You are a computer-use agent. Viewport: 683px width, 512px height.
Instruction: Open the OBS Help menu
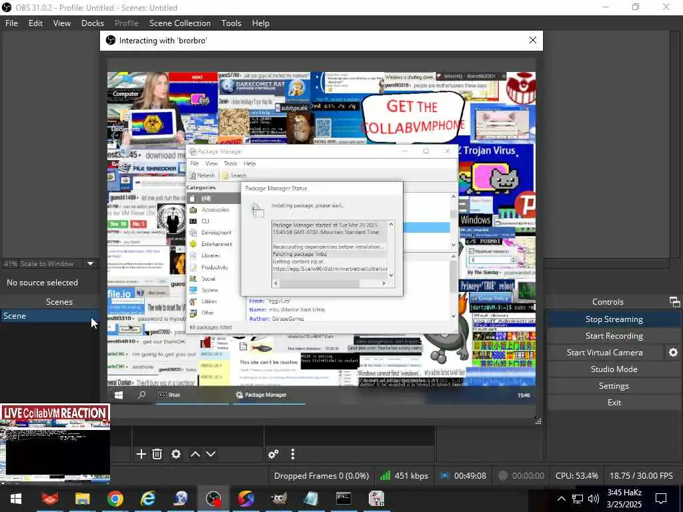[261, 23]
